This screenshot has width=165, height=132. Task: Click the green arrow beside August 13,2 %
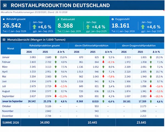pos(103,91)
